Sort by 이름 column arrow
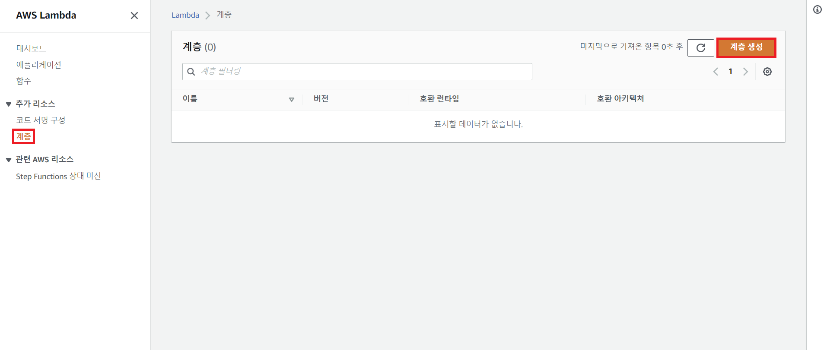Image resolution: width=827 pixels, height=350 pixels. (x=292, y=99)
